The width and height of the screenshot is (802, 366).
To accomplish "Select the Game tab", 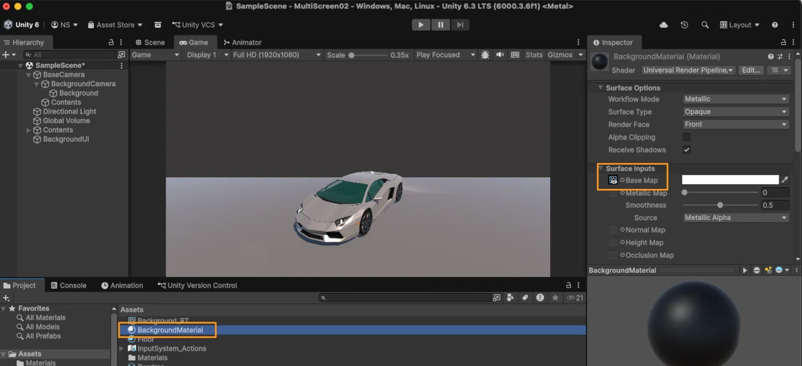I will (x=193, y=42).
